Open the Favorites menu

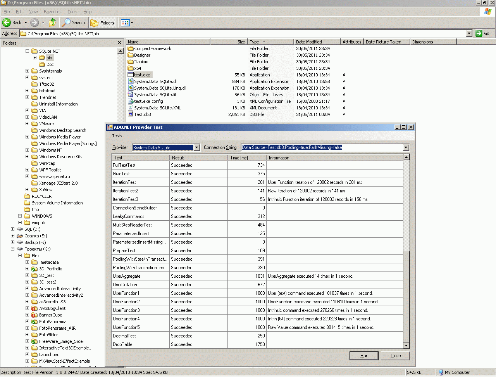pyautogui.click(x=52, y=12)
